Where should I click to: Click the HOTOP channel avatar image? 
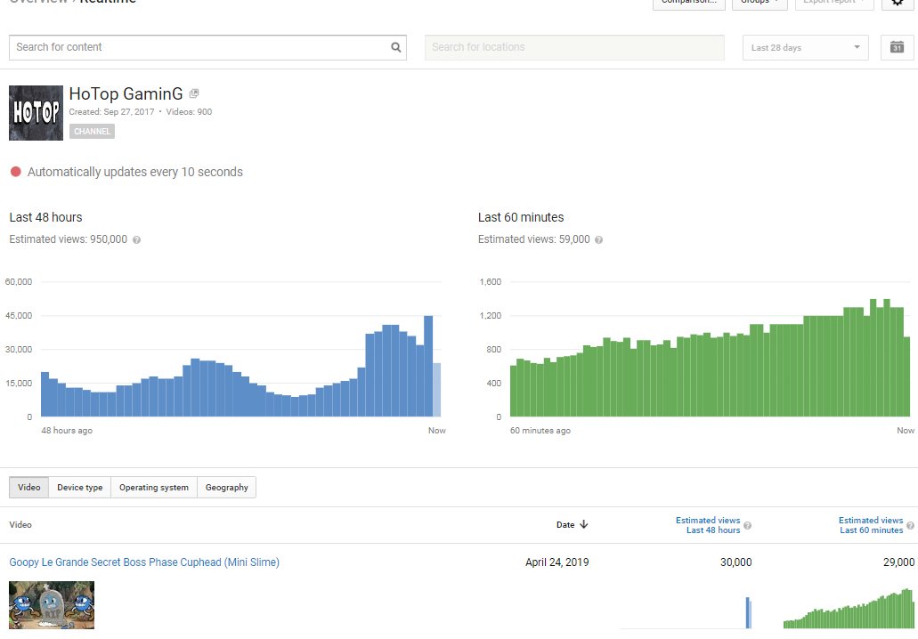click(x=36, y=113)
